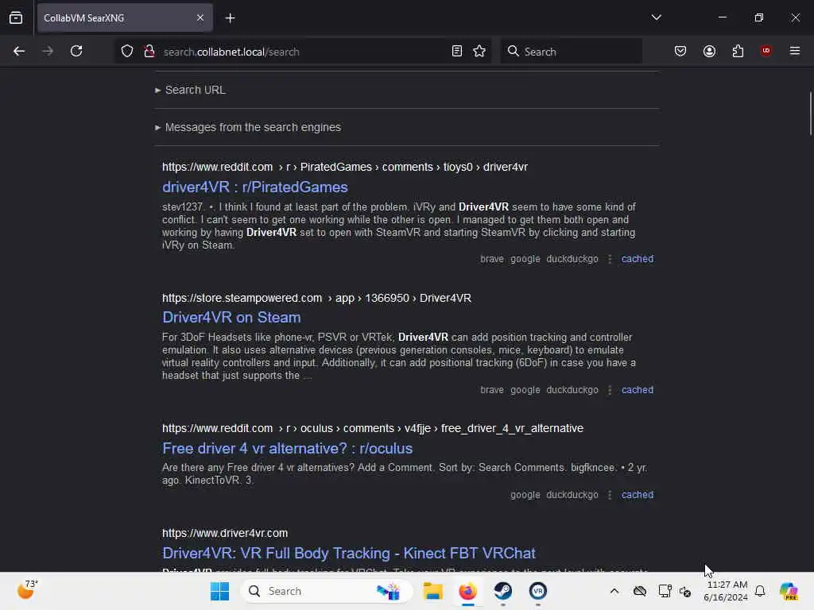Screen dimensions: 814x610
Task: Go forward to the next page
Action: (x=48, y=52)
